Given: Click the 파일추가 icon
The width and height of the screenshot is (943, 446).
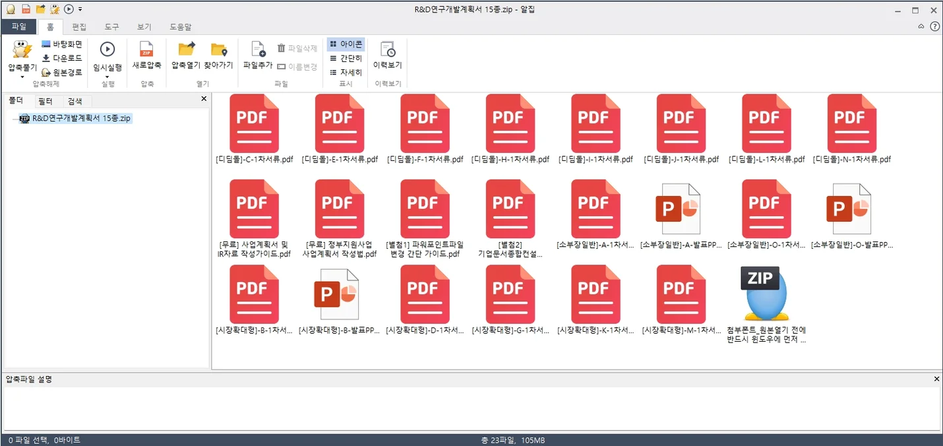Looking at the screenshot, I should pos(257,49).
